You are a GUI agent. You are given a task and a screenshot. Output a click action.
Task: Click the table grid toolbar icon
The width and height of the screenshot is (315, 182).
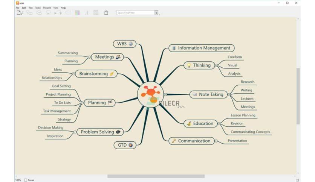point(96,13)
